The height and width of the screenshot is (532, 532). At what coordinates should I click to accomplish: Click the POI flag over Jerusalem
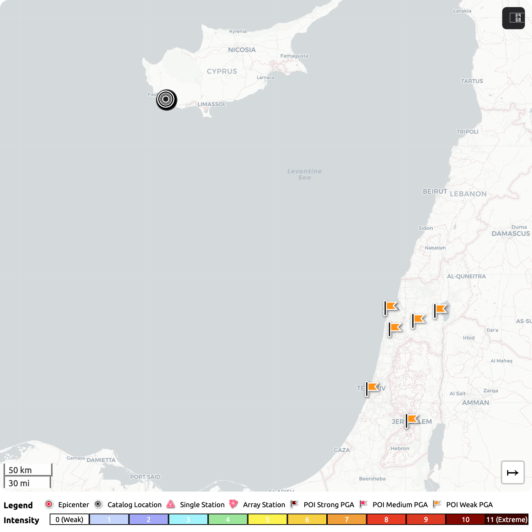coord(412,420)
